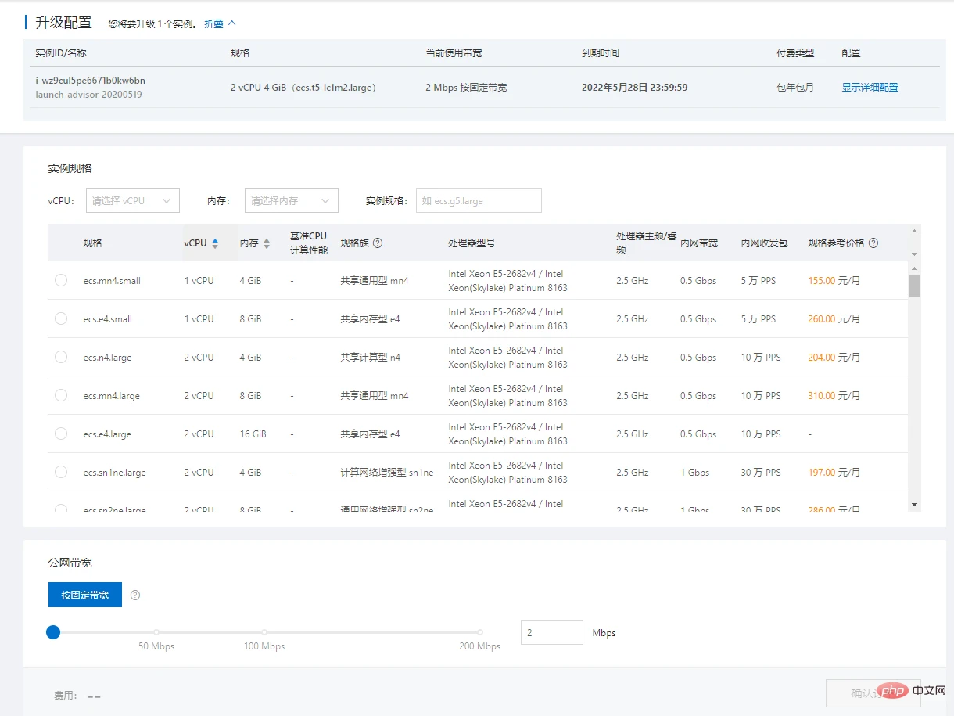954x716 pixels.
Task: Select ecs.n4.large radio button
Action: (x=61, y=357)
